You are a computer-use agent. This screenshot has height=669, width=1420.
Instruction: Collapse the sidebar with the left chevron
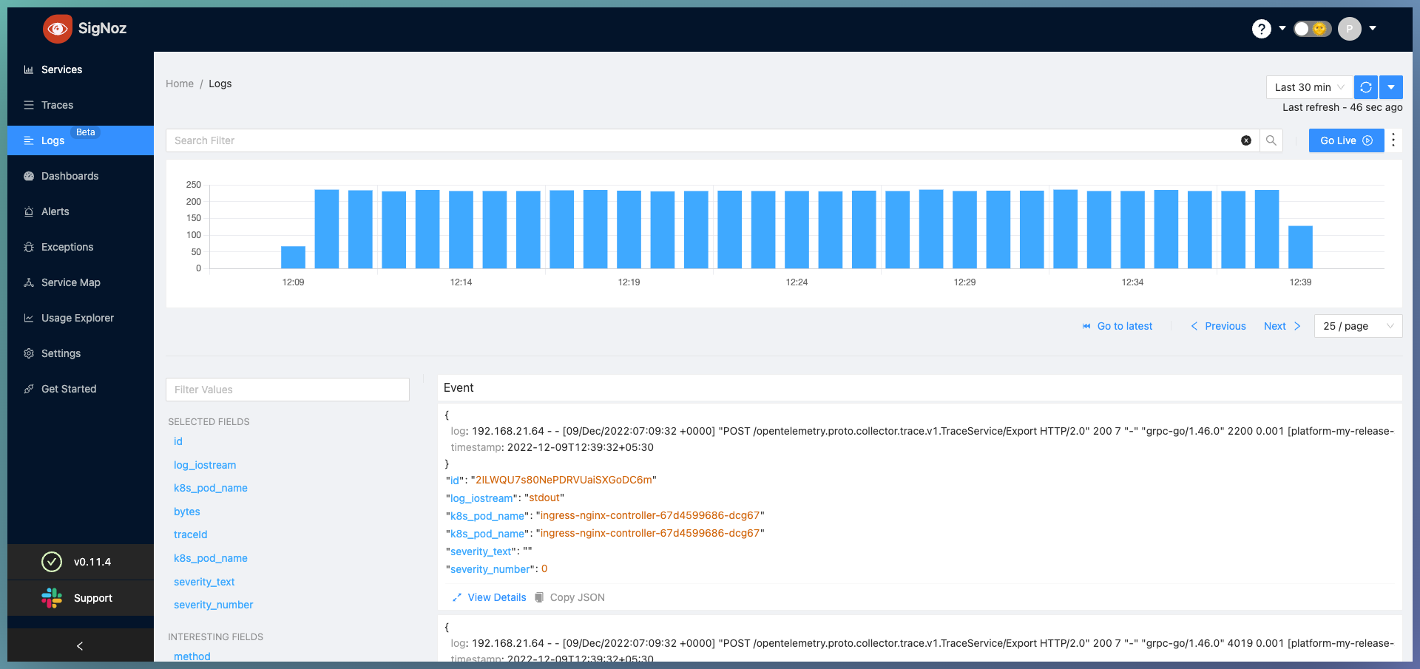[x=80, y=646]
